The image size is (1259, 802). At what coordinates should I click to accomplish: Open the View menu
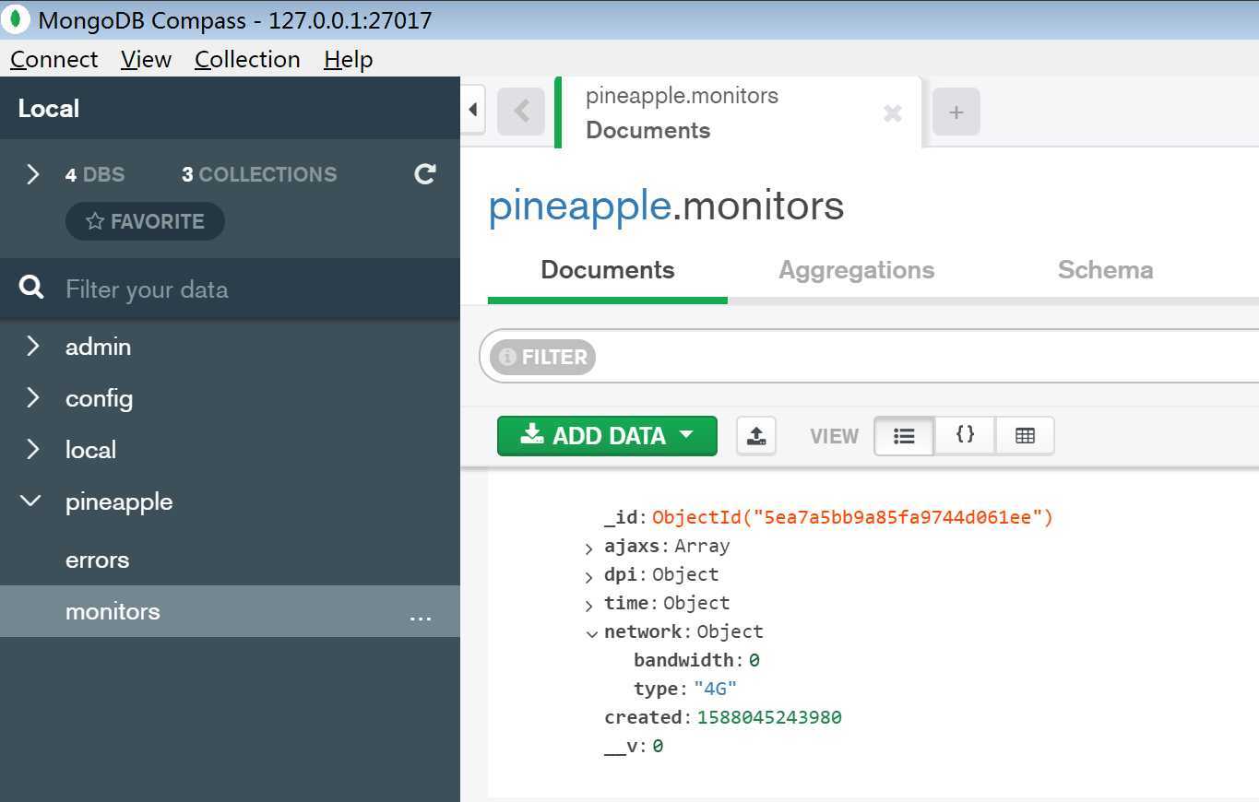pyautogui.click(x=146, y=59)
